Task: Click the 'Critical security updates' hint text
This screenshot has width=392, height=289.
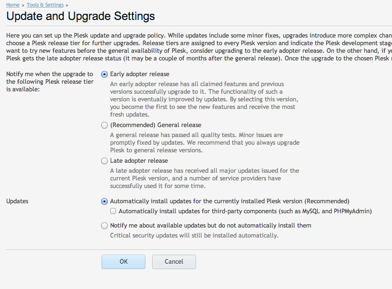Action: (x=194, y=235)
